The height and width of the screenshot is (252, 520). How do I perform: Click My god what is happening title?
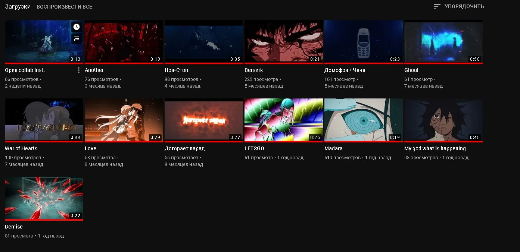[x=435, y=148]
